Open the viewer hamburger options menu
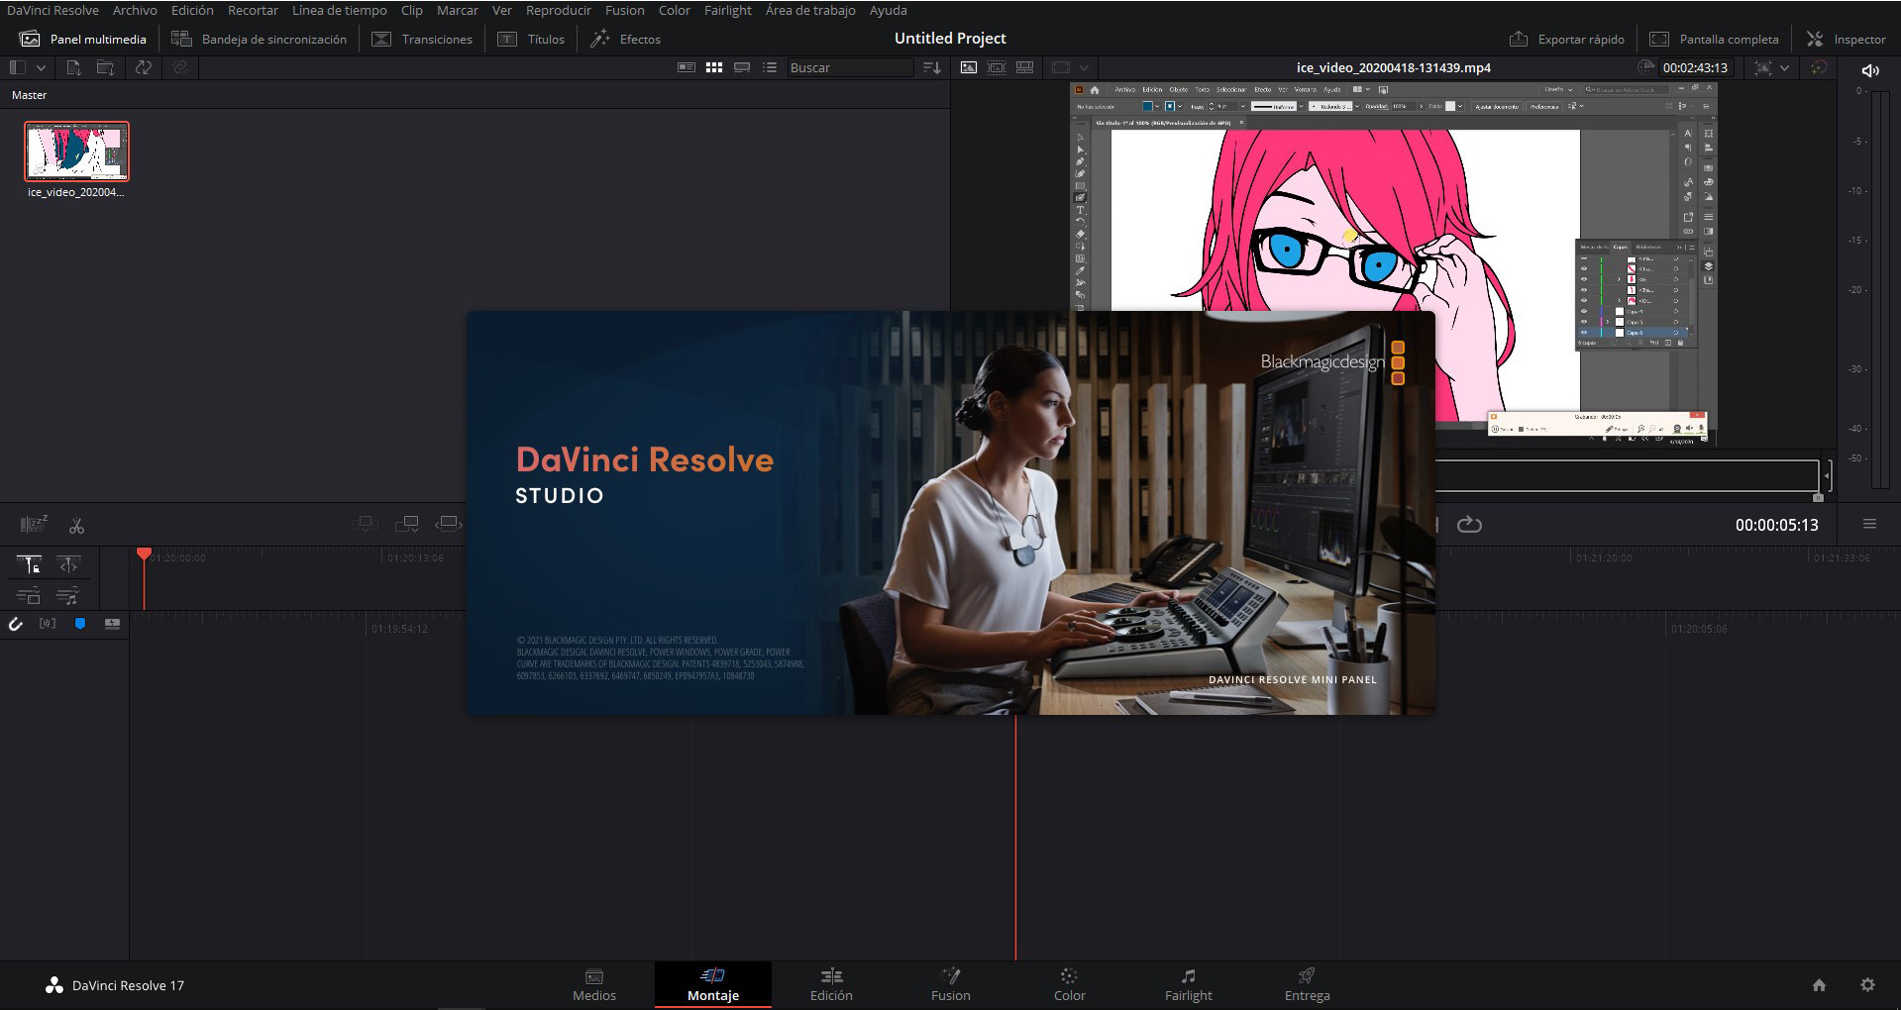Screen dimensions: 1901x1010 (x=1869, y=524)
